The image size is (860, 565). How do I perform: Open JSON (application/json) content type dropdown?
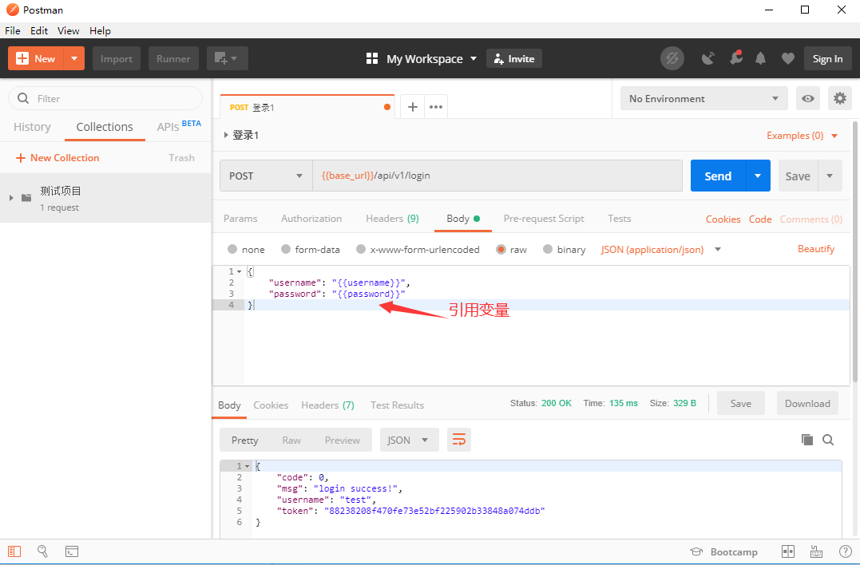[x=661, y=249]
